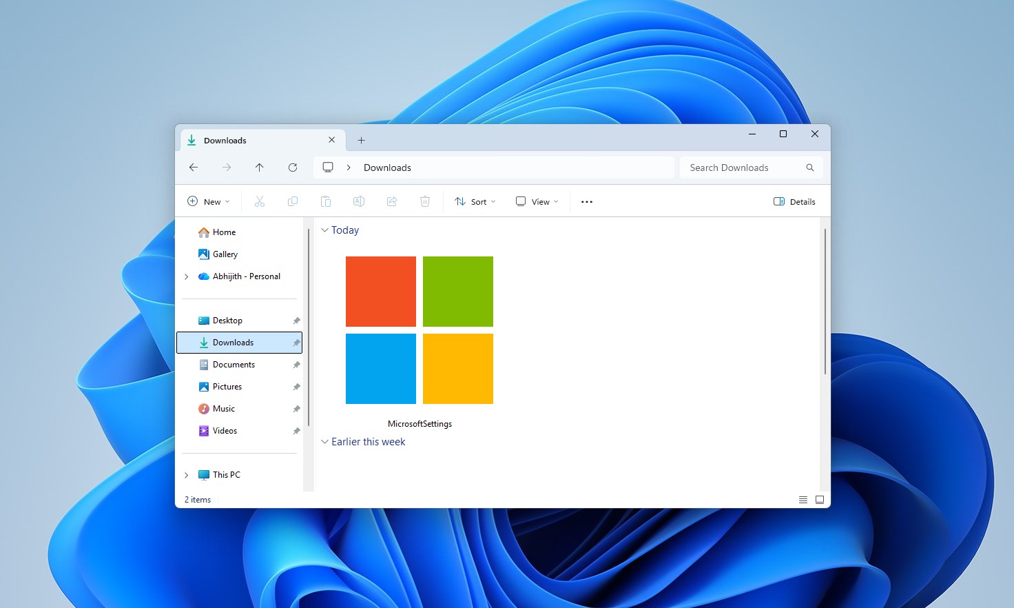Open the See more ellipsis menu
This screenshot has width=1014, height=608.
[x=587, y=202]
